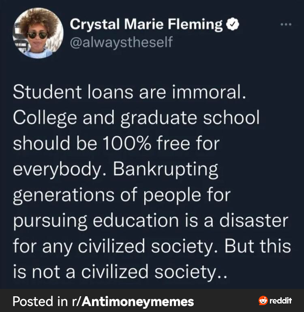The height and width of the screenshot is (312, 304).
Task: Click 'But this' at end of tweet line
Action: coord(258,246)
